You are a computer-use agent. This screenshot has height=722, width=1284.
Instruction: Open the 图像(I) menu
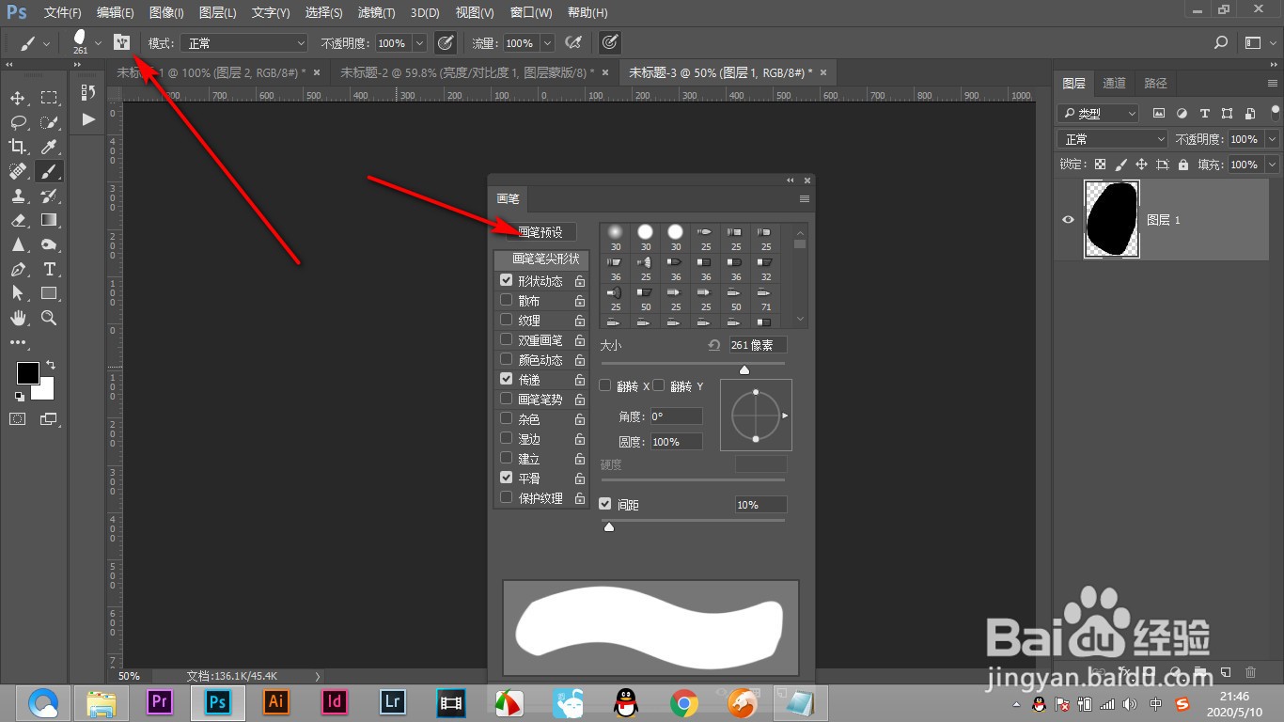[x=166, y=12]
